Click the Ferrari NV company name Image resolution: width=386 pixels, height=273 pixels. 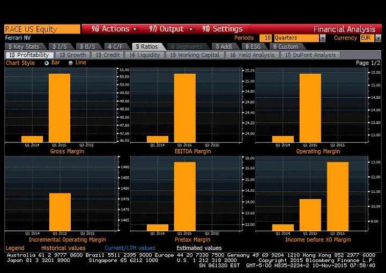pyautogui.click(x=18, y=38)
